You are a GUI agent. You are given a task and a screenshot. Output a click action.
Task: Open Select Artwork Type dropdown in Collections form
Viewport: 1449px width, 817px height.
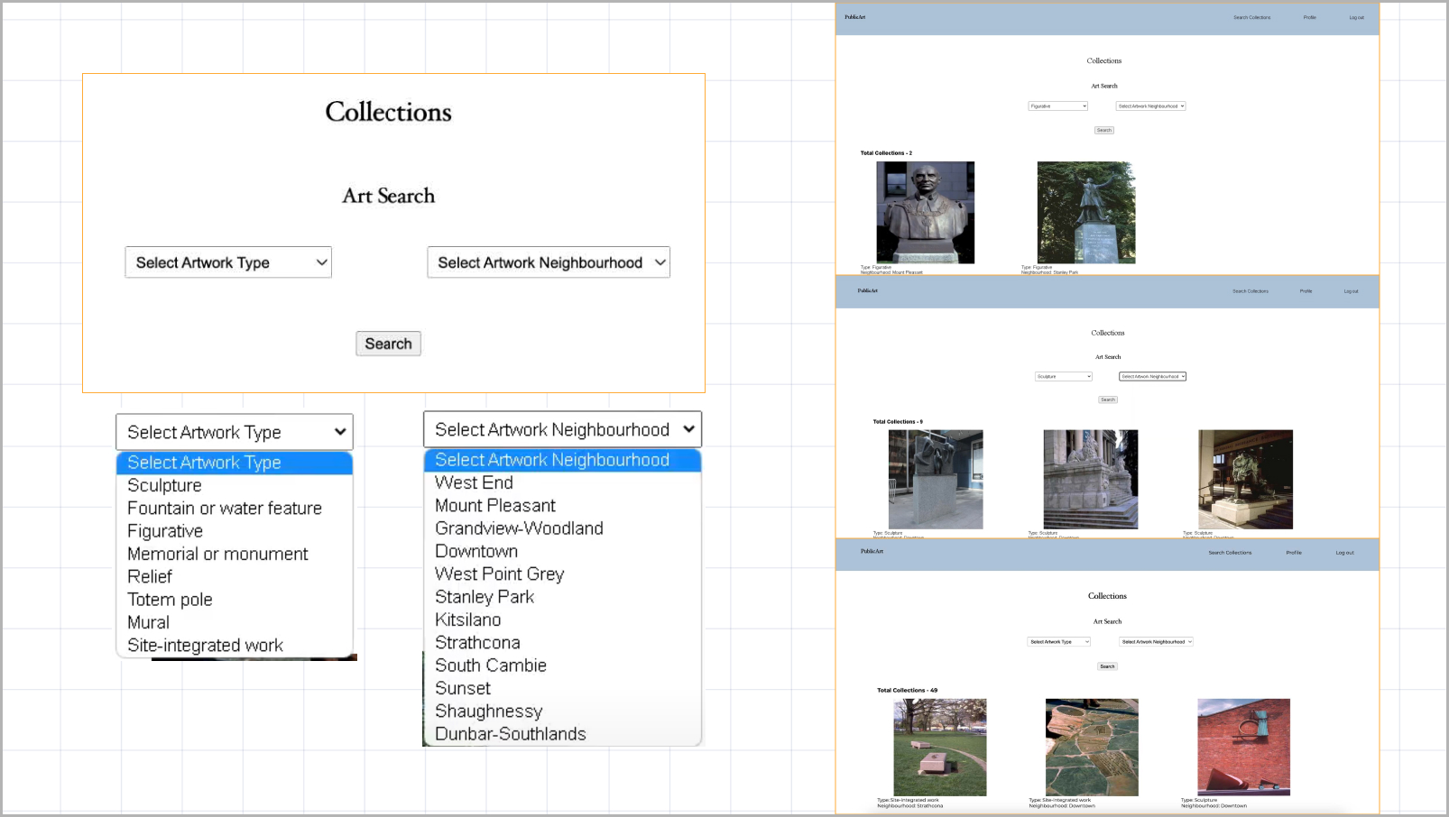228,262
